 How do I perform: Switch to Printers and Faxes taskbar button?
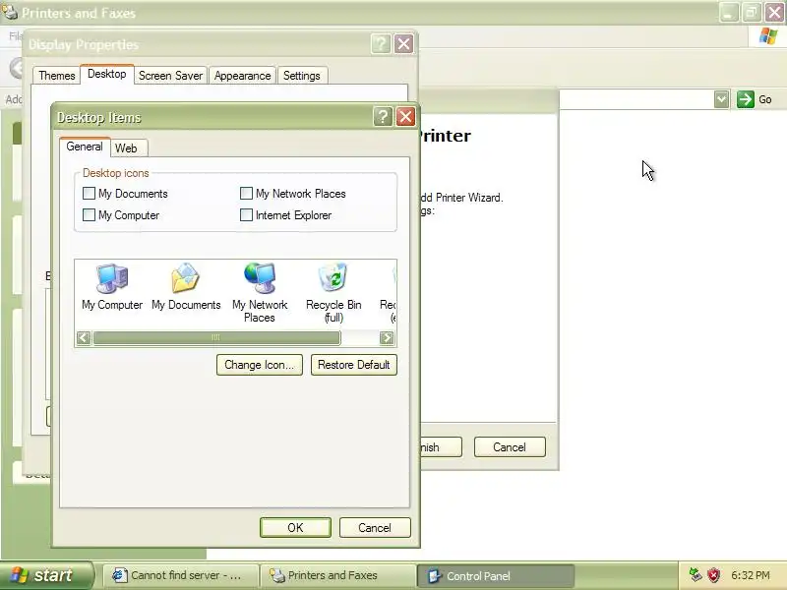[x=338, y=575]
